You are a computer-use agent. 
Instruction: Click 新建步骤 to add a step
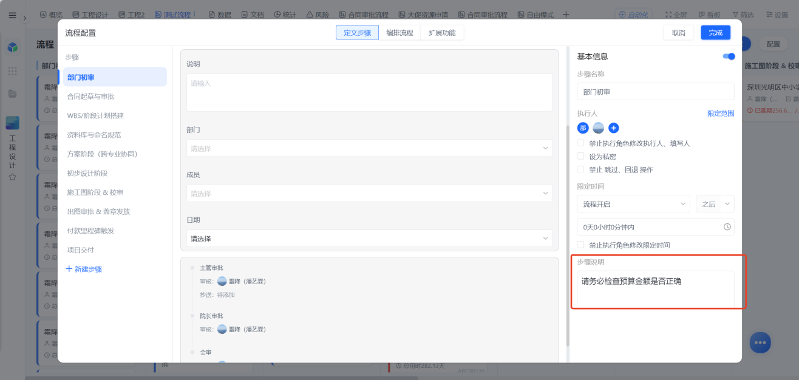[x=84, y=269]
